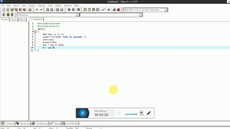This screenshot has height=129, width=230.
Task: Open the bottom Debug tab
Action: coord(55,123)
